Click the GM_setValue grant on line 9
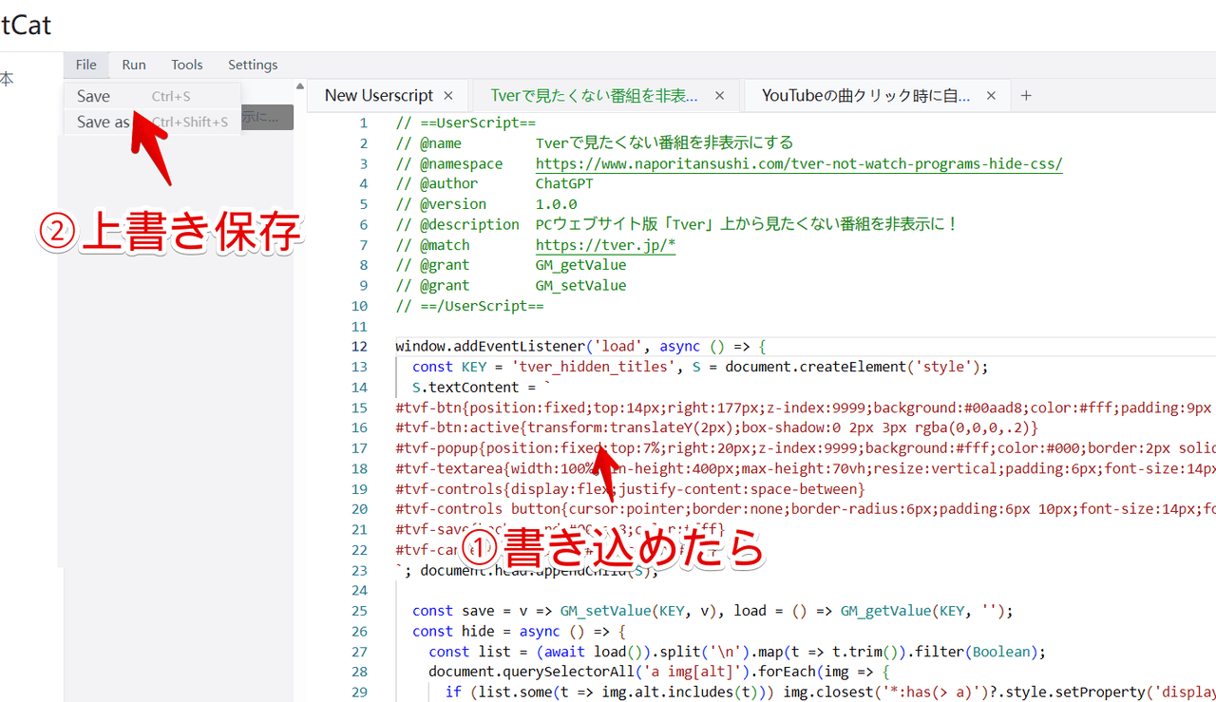1216x702 pixels. coord(580,286)
